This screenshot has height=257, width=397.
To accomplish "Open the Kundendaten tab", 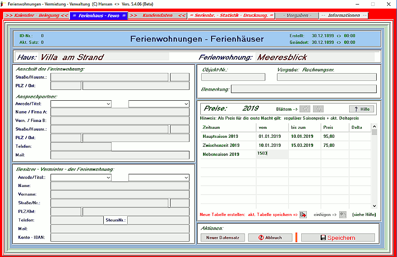I will pos(157,15).
